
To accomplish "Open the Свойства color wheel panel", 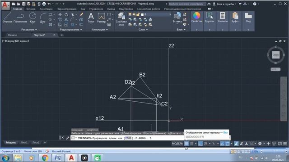I will click(197, 21).
